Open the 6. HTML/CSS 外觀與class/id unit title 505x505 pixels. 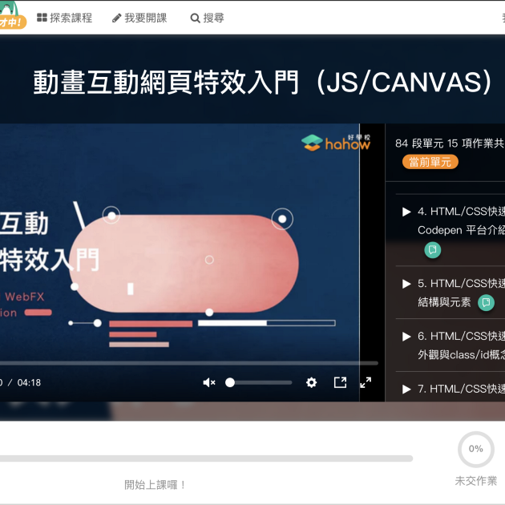click(x=461, y=345)
